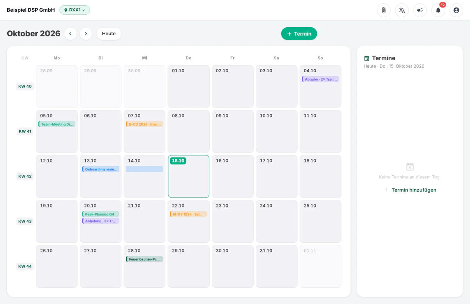Select the day cell 12.10
Image resolution: width=470 pixels, height=304 pixels.
[56, 176]
